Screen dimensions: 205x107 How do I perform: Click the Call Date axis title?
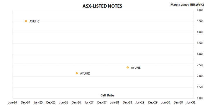[107, 95]
